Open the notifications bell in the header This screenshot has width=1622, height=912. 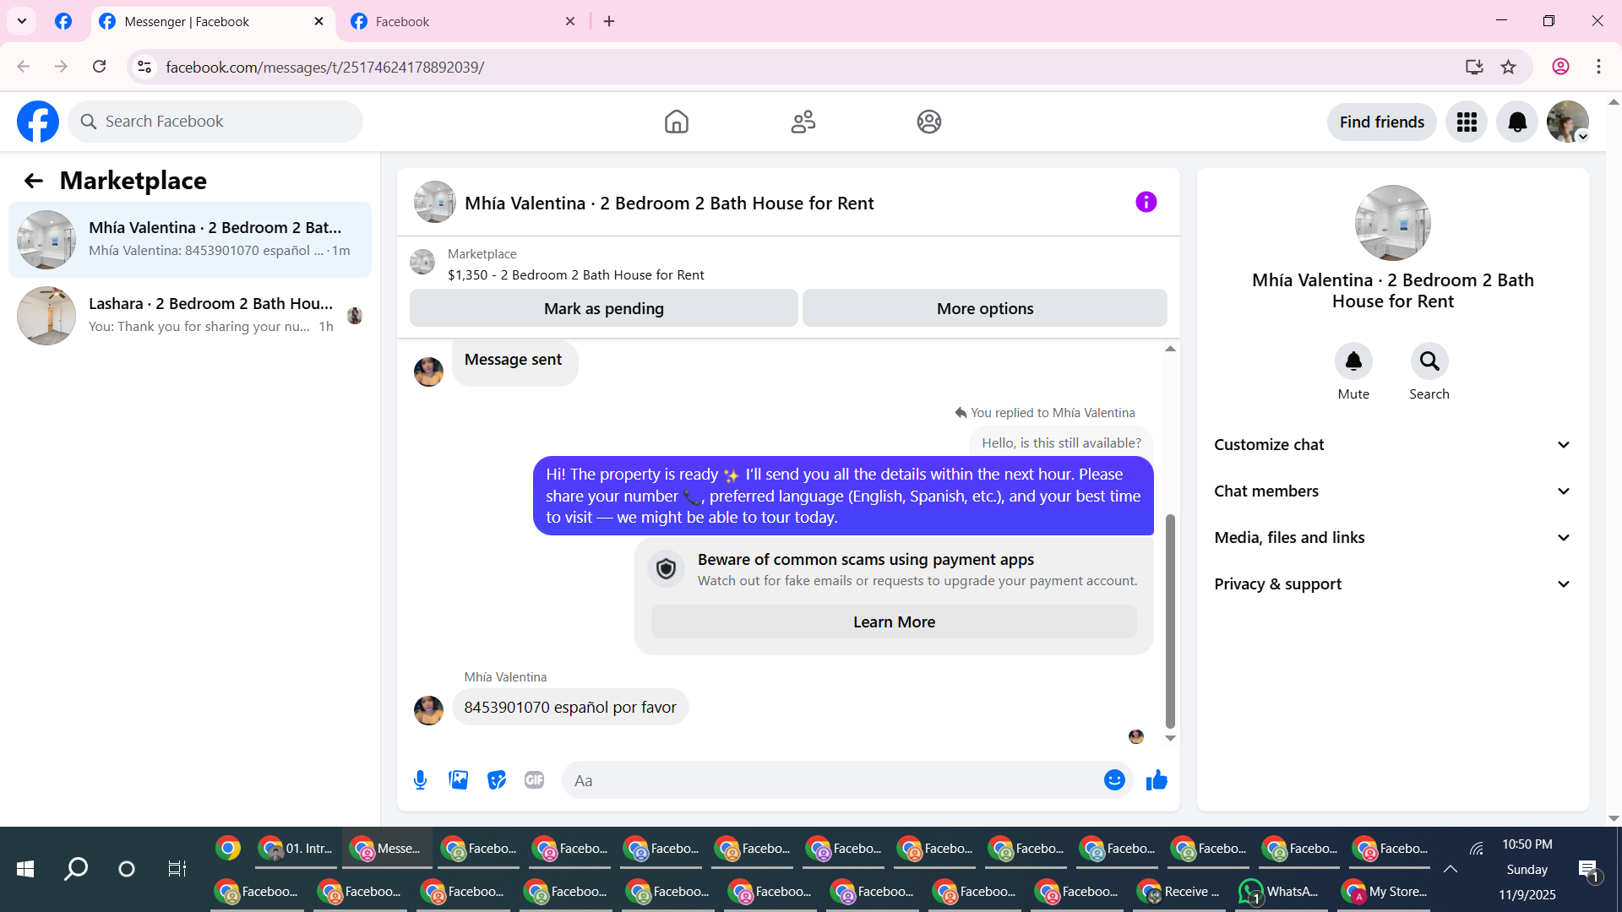click(1517, 122)
